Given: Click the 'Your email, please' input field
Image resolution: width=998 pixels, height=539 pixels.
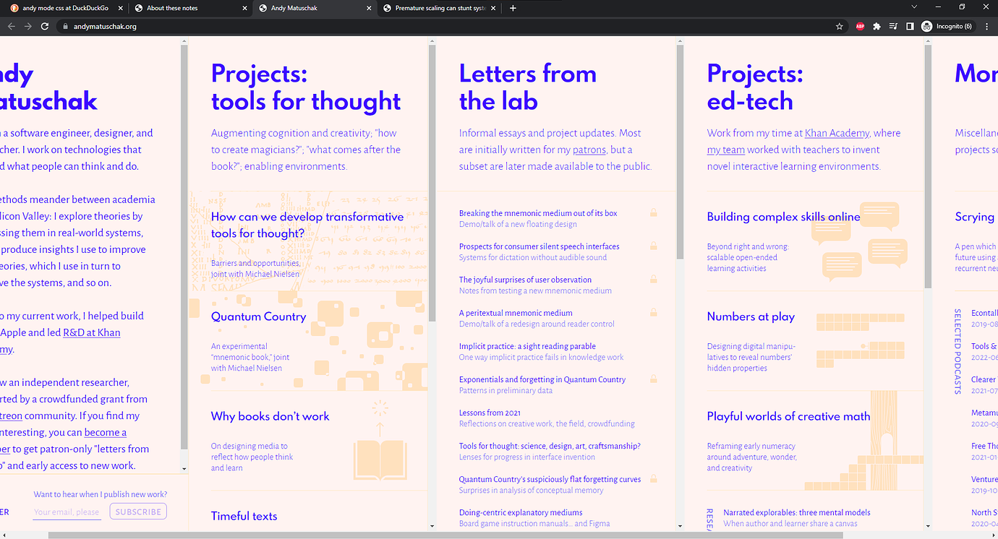Looking at the screenshot, I should point(67,512).
